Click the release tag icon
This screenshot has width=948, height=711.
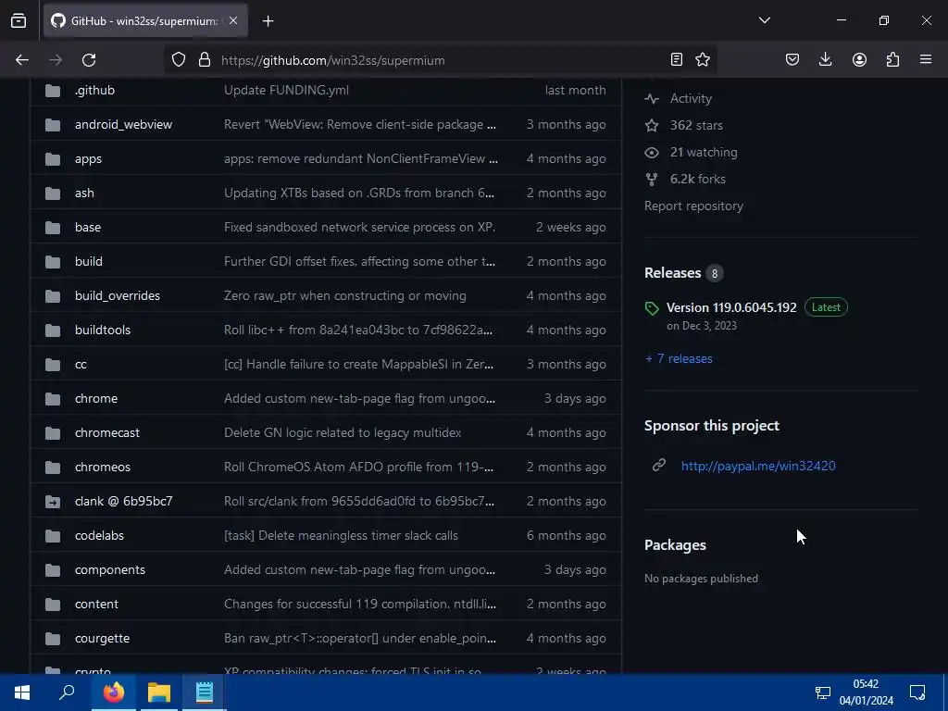(652, 309)
